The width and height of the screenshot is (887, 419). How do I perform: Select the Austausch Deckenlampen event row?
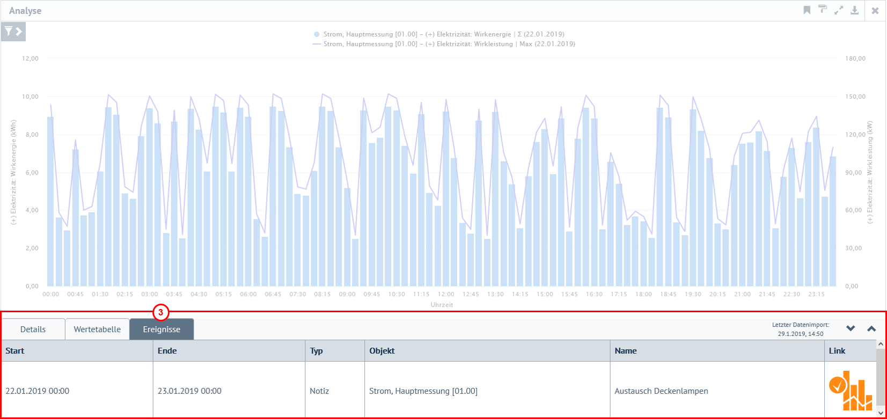(661, 391)
